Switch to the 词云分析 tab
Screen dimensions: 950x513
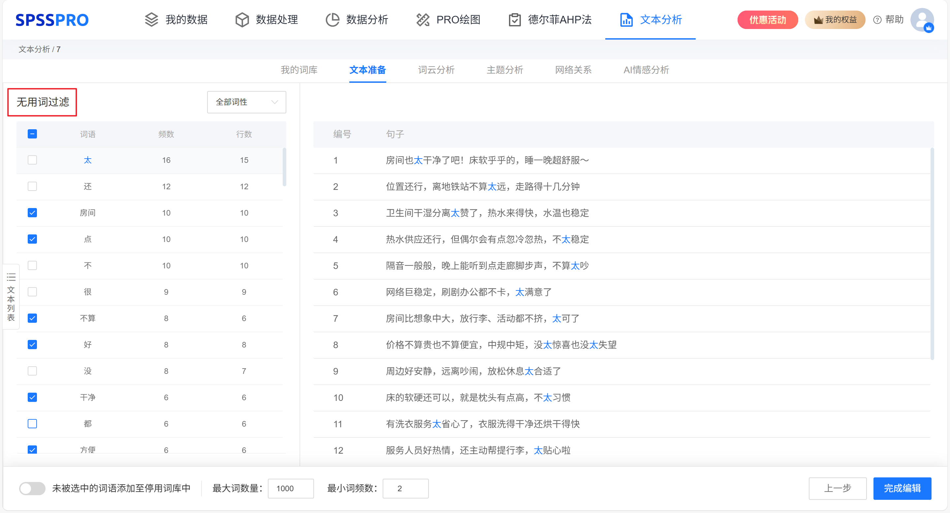pyautogui.click(x=436, y=70)
